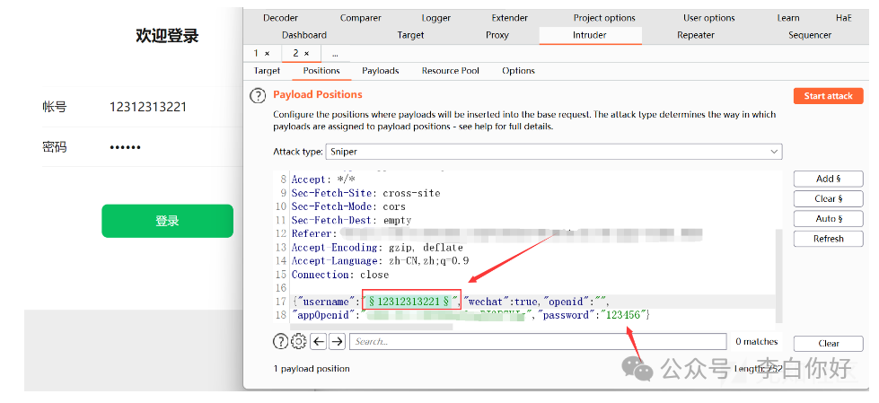Click the Auto § button
Image resolution: width=879 pixels, height=403 pixels.
(x=828, y=219)
